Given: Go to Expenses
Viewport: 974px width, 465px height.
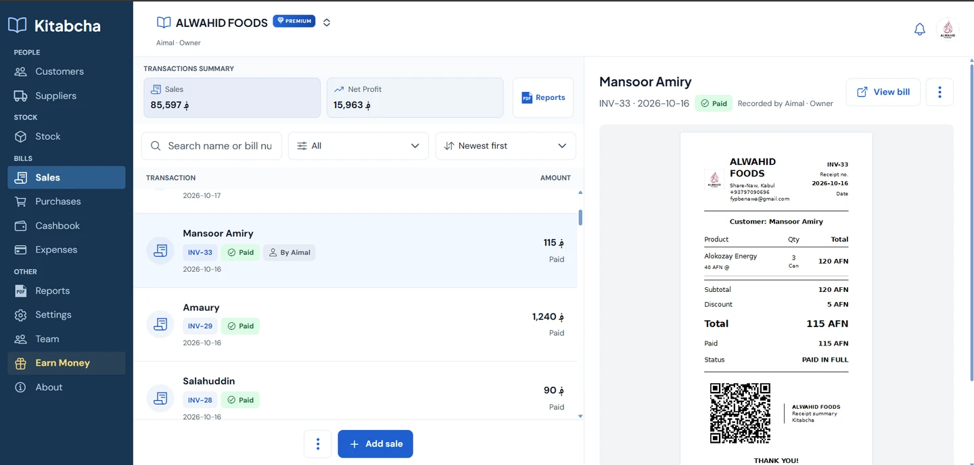Looking at the screenshot, I should point(66,249).
